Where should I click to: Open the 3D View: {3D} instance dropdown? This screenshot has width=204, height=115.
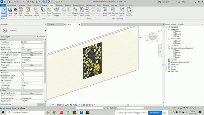coord(35,37)
